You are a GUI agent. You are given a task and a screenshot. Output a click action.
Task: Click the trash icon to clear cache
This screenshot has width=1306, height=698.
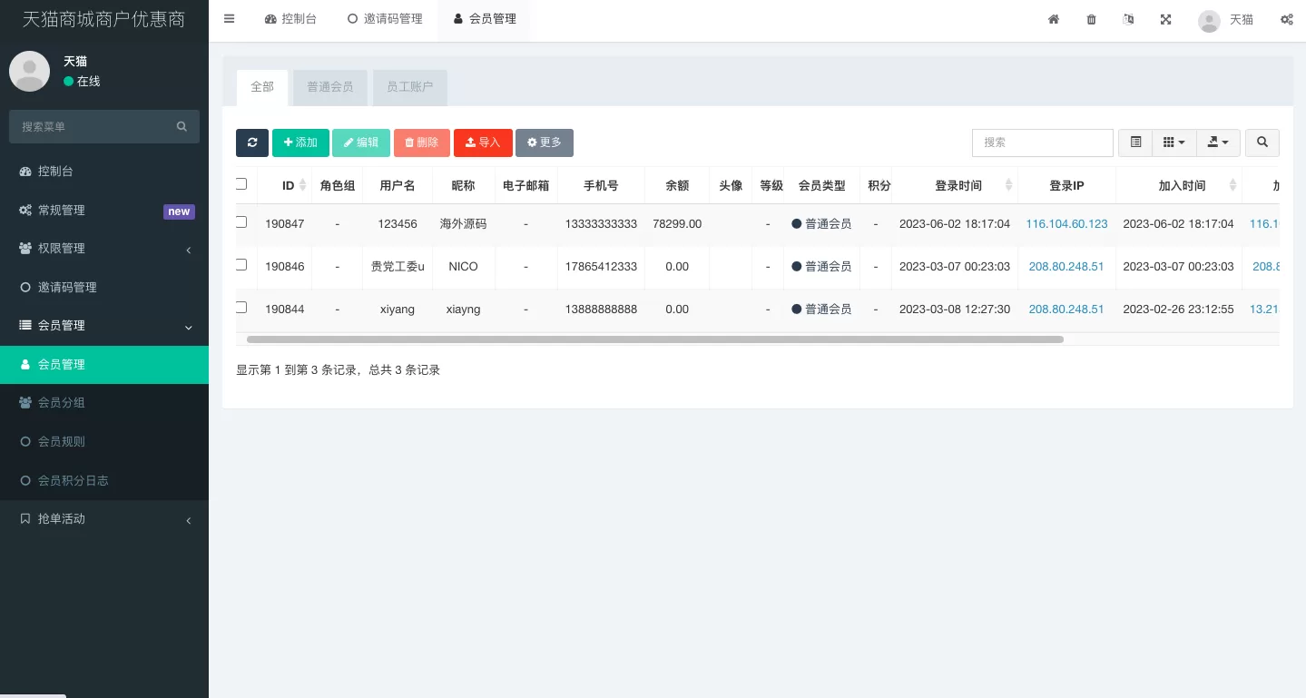tap(1091, 19)
